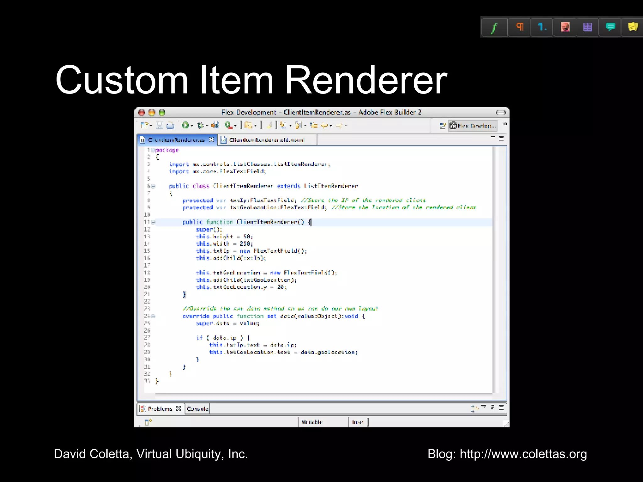Collapse the class definition fold at line 6
This screenshot has height=482, width=643.
[154, 186]
